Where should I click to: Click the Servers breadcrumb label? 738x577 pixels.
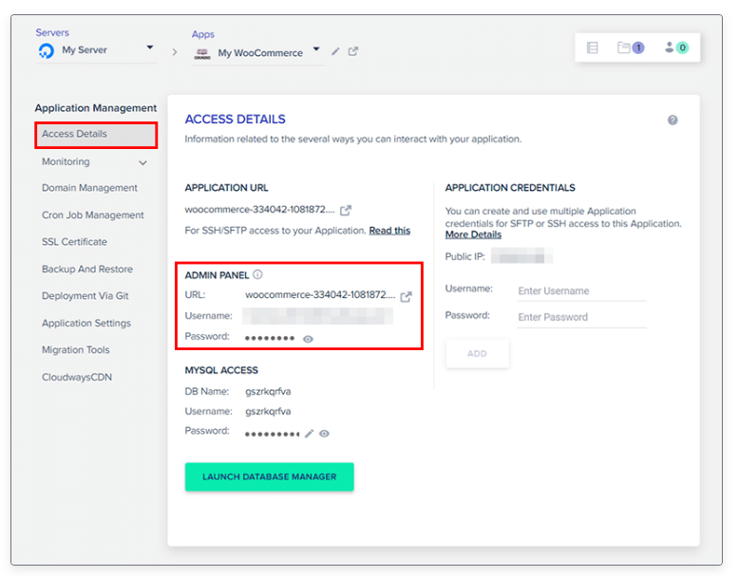tap(52, 33)
